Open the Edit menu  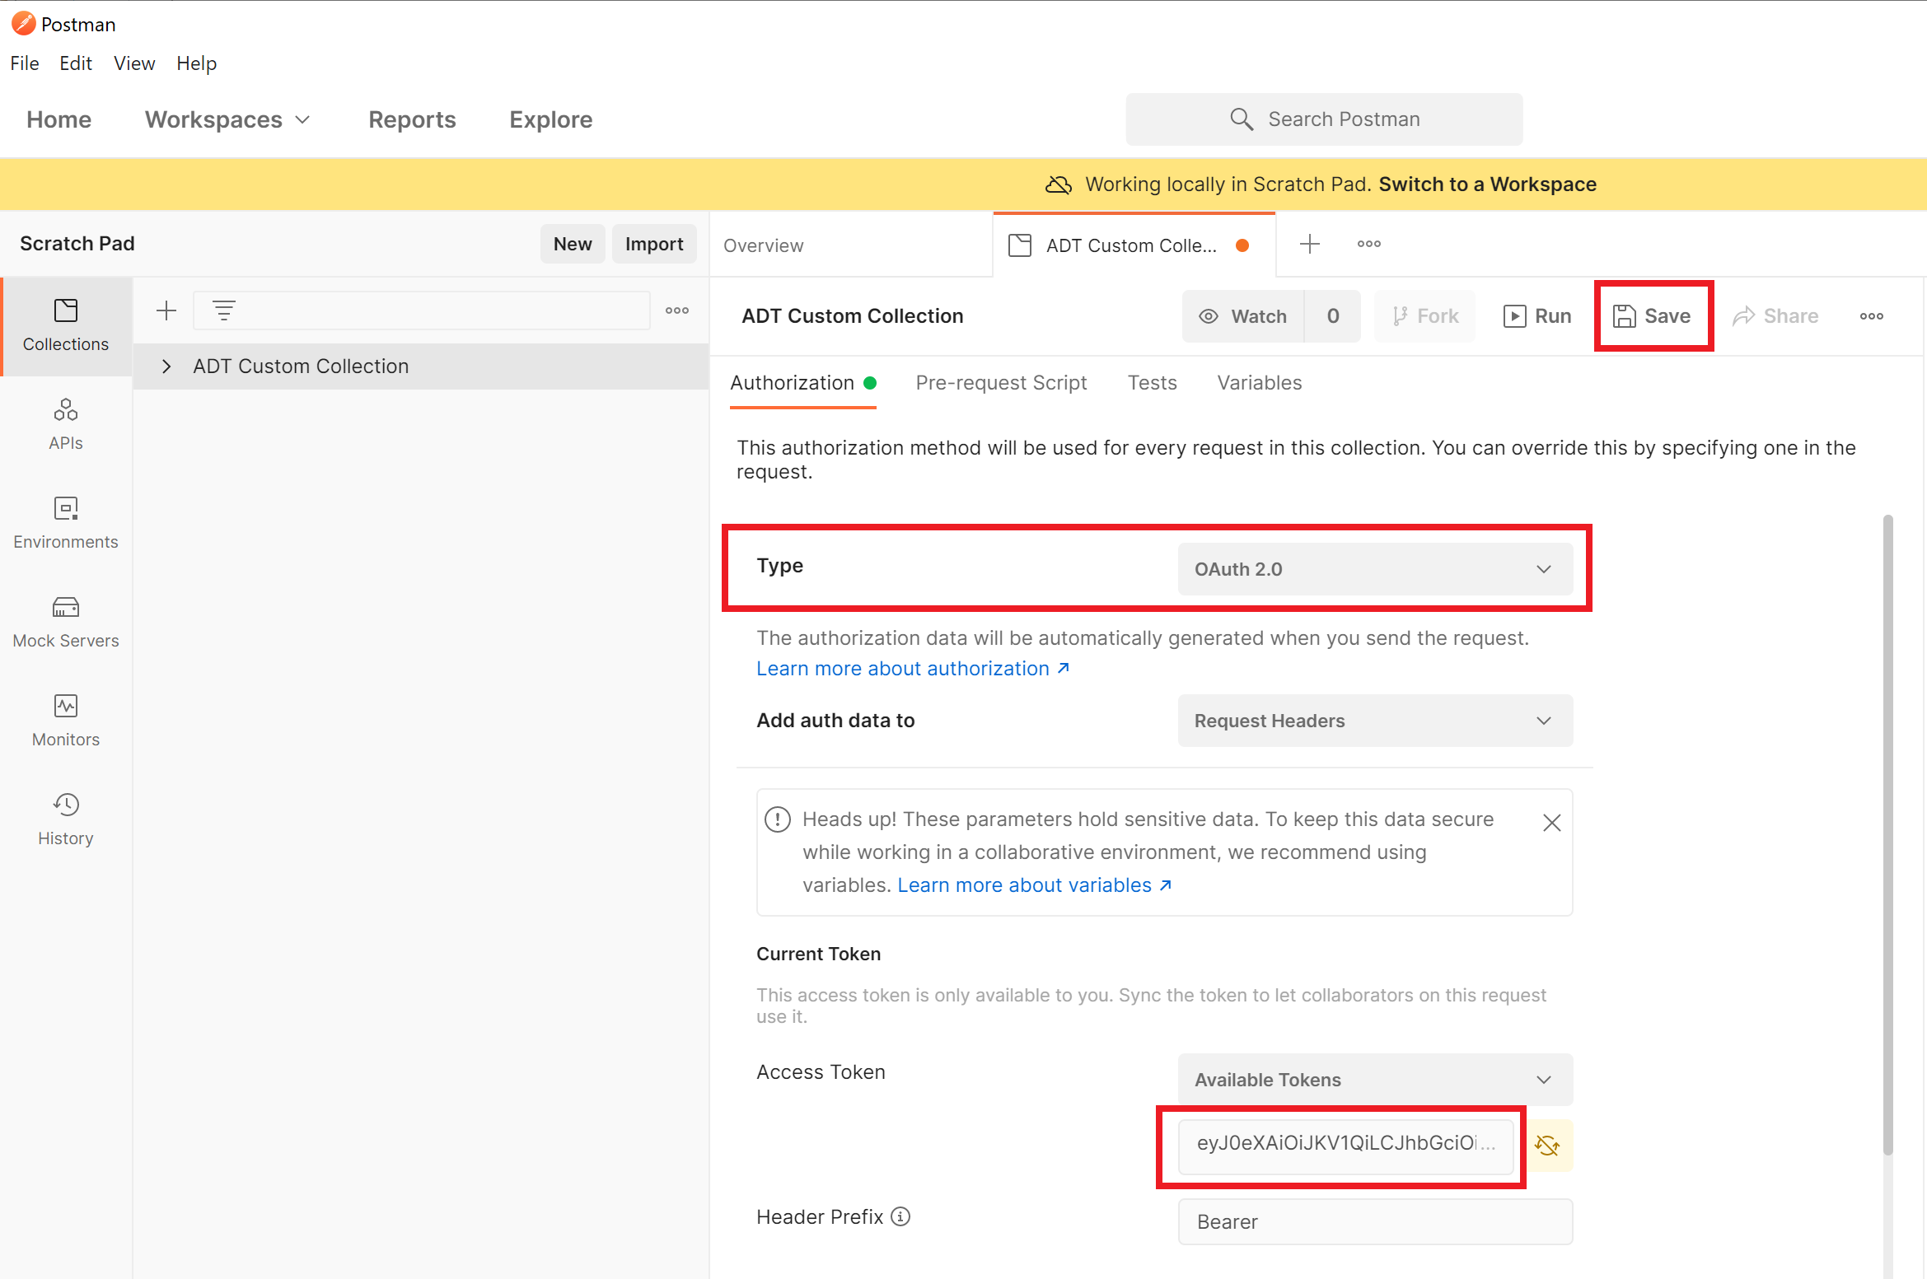76,63
